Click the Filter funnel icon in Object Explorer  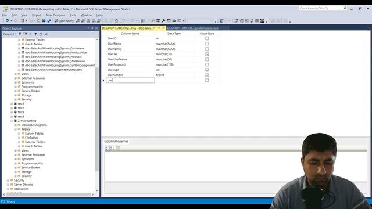[35, 34]
